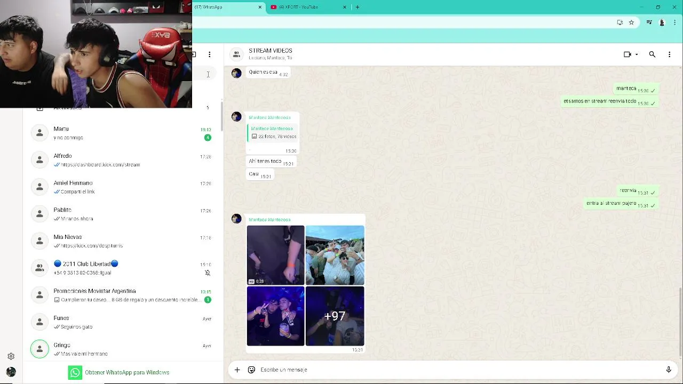Open the chat list three-dot menu
The width and height of the screenshot is (683, 384).
(x=209, y=54)
